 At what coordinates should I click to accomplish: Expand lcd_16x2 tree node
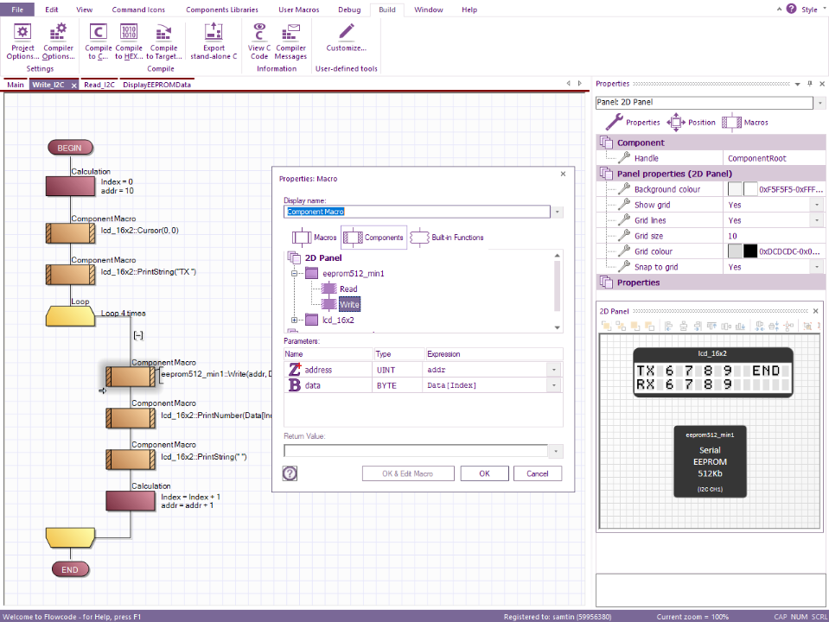click(295, 320)
